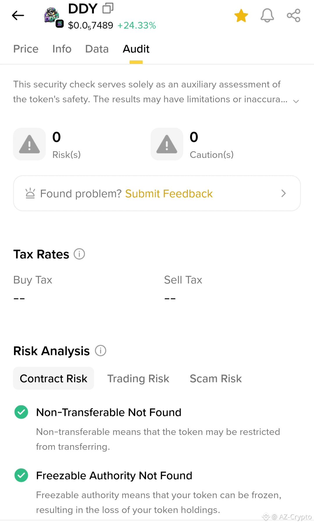Toggle the favorite star icon

point(241,15)
